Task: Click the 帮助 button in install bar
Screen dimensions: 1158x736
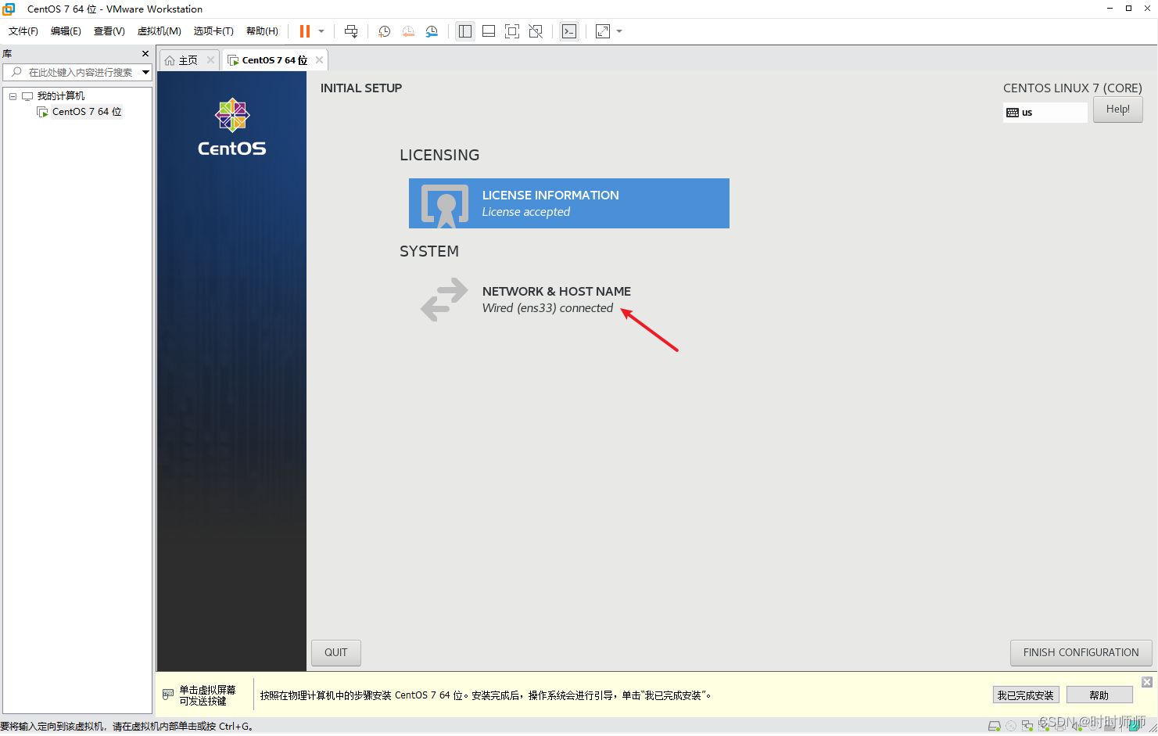Action: [x=1099, y=695]
